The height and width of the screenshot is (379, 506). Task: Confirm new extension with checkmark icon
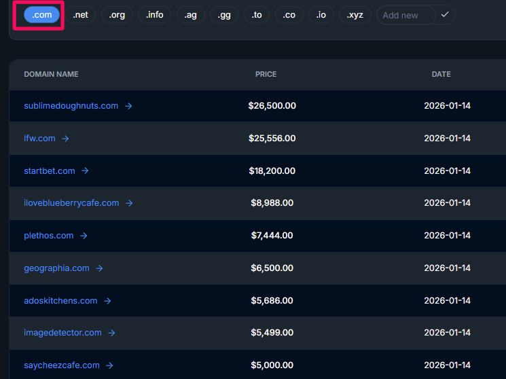(445, 14)
